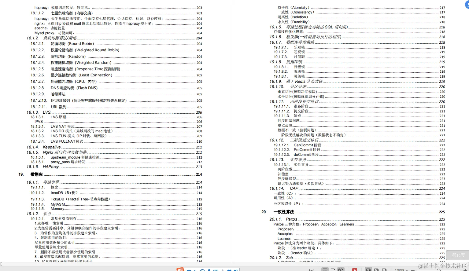Click the LVS NAT 模式 entry

tap(116, 126)
